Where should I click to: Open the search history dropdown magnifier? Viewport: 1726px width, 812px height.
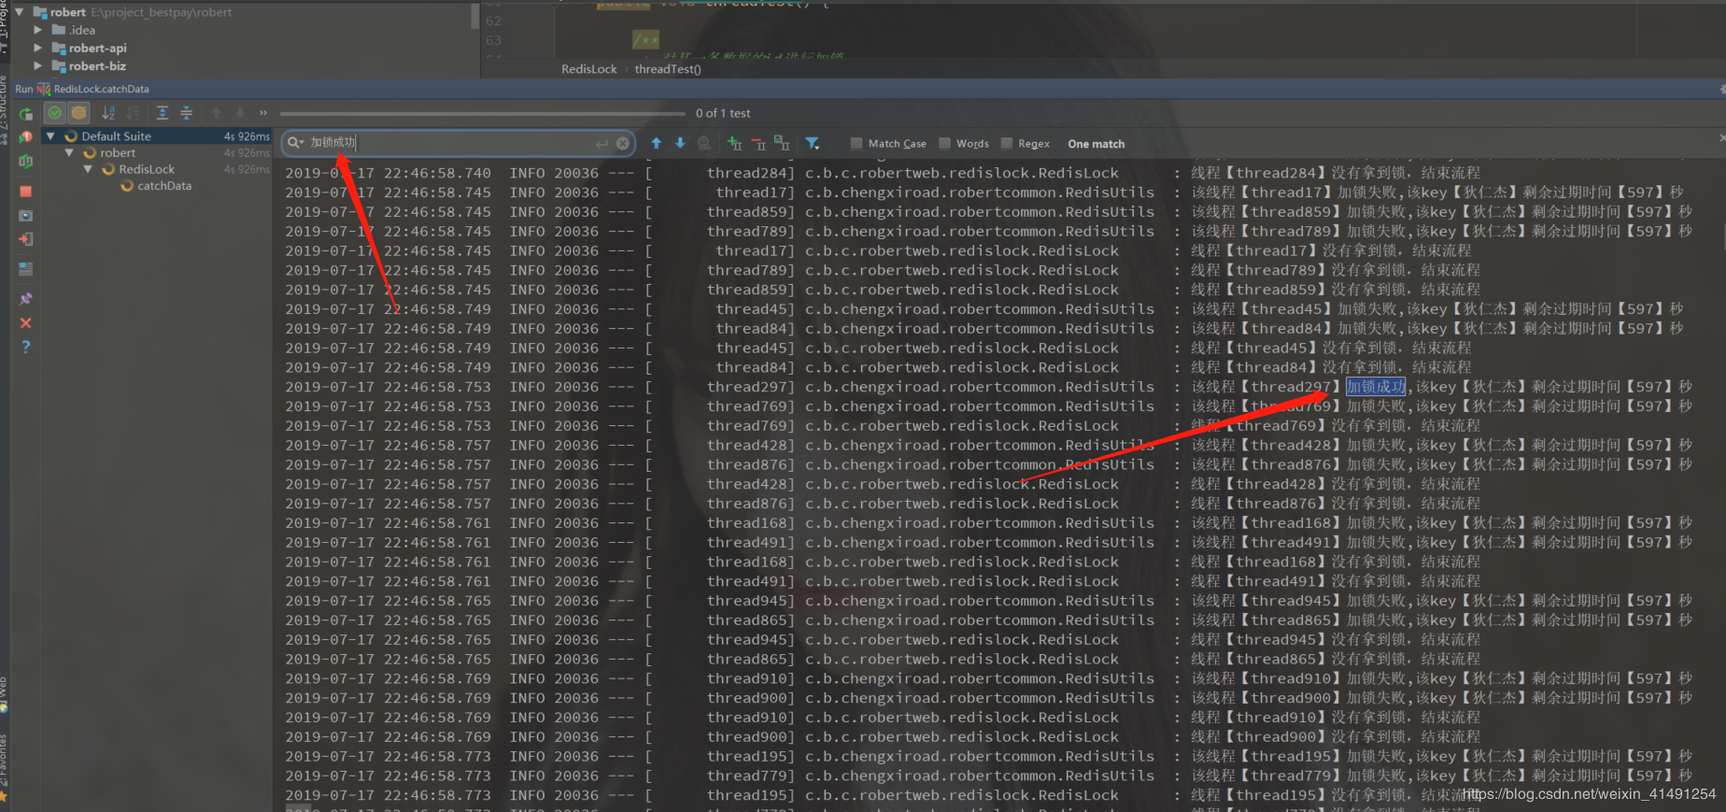point(296,142)
